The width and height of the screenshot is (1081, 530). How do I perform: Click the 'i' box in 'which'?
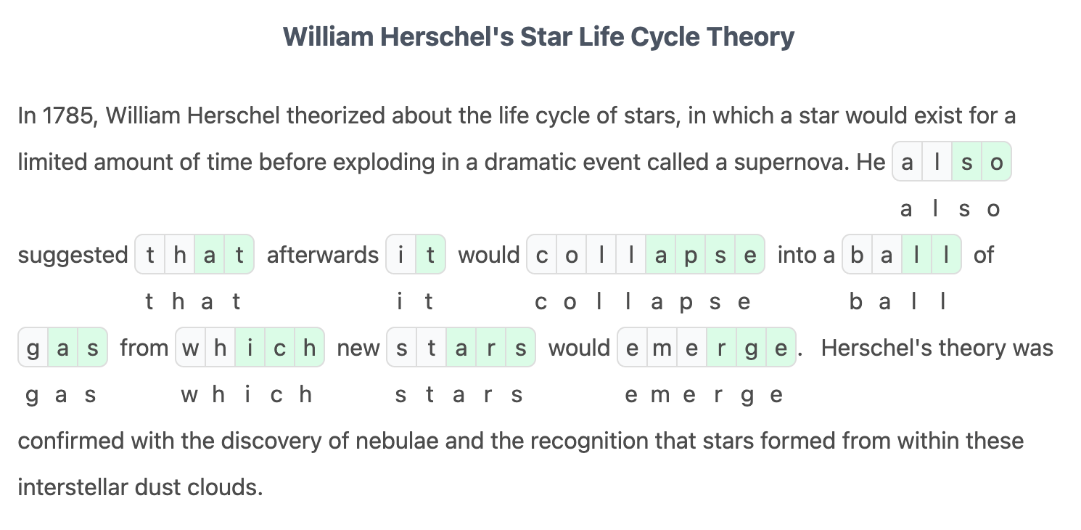(250, 348)
